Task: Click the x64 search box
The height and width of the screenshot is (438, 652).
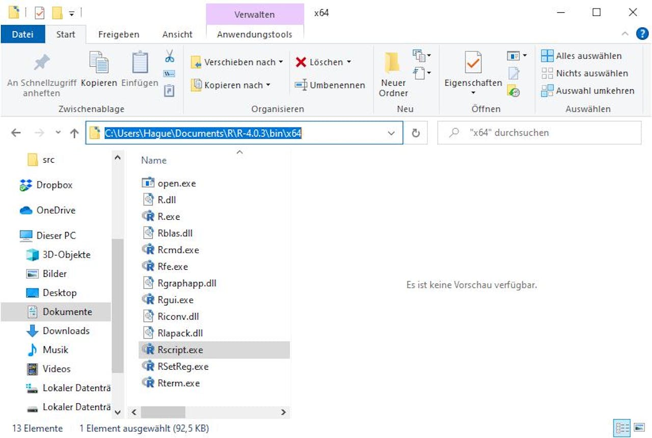Action: click(539, 133)
